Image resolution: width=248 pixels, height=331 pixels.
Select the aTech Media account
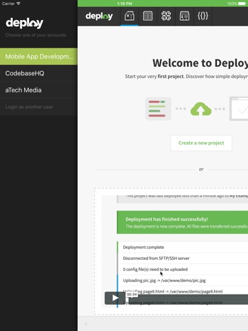tap(39, 90)
